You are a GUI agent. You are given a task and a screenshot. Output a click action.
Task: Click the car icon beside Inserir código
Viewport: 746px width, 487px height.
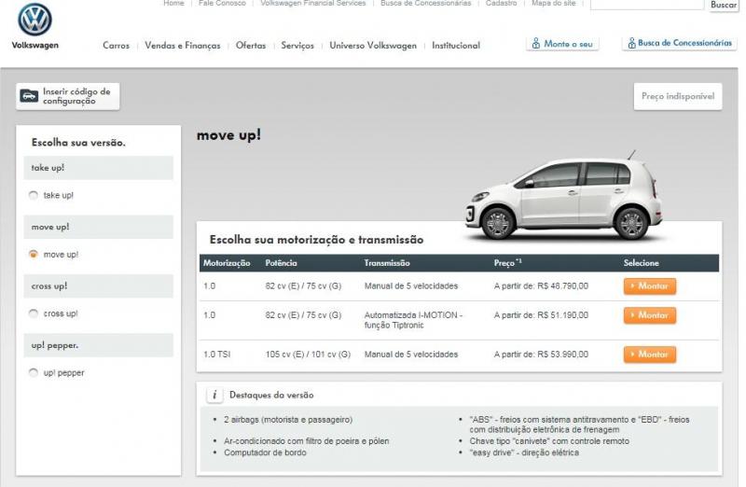(x=29, y=96)
